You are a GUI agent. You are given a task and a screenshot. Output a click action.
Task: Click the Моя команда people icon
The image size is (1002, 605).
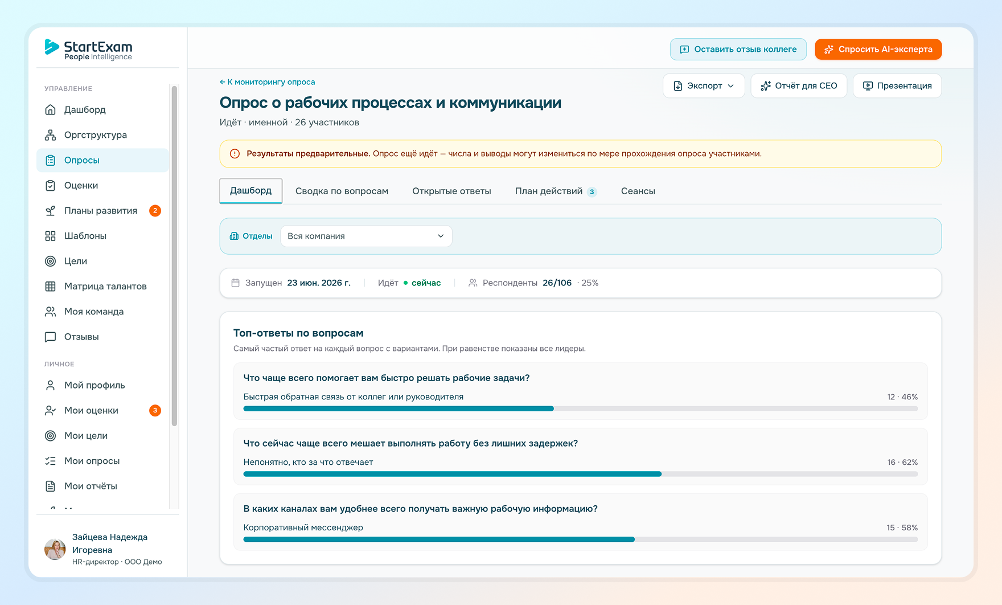(x=51, y=312)
